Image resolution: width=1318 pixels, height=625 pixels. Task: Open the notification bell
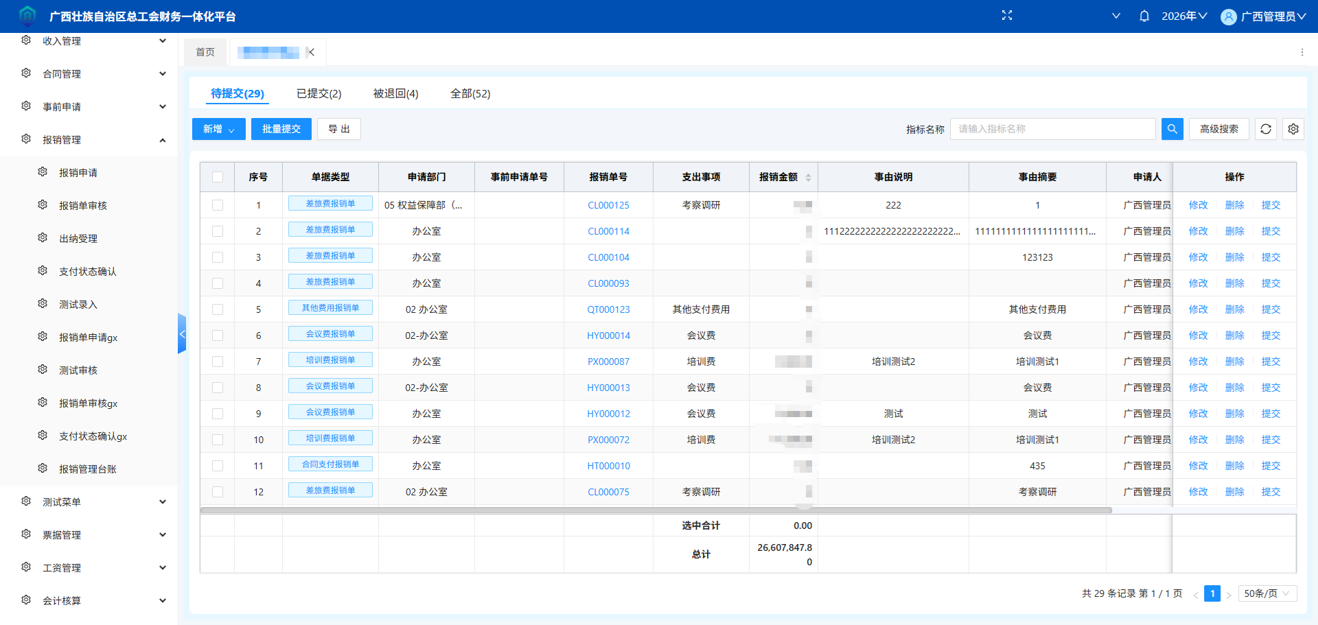[x=1144, y=16]
